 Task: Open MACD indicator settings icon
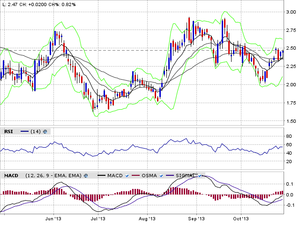[86, 176]
